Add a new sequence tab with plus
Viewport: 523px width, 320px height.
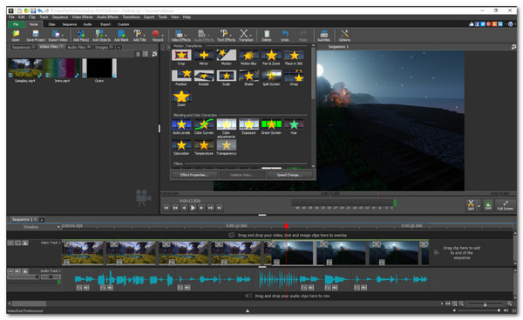(42, 219)
